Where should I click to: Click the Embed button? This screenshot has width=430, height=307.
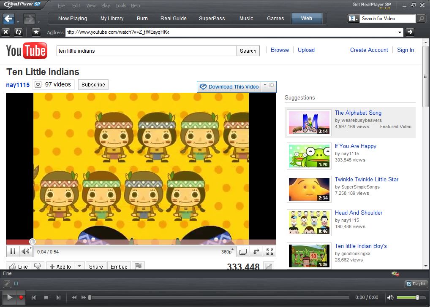click(119, 266)
